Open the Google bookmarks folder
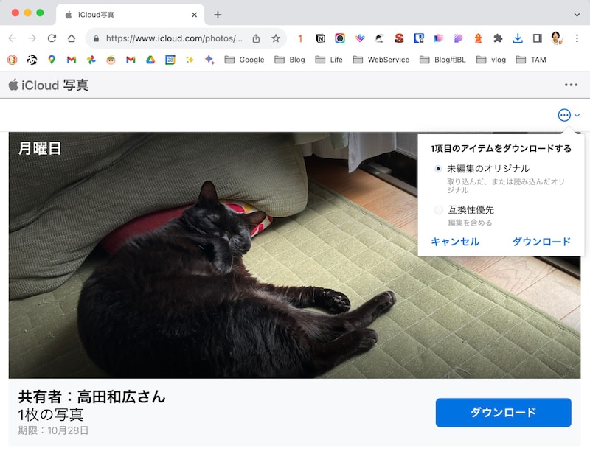Image resolution: width=590 pixels, height=454 pixels. click(245, 60)
